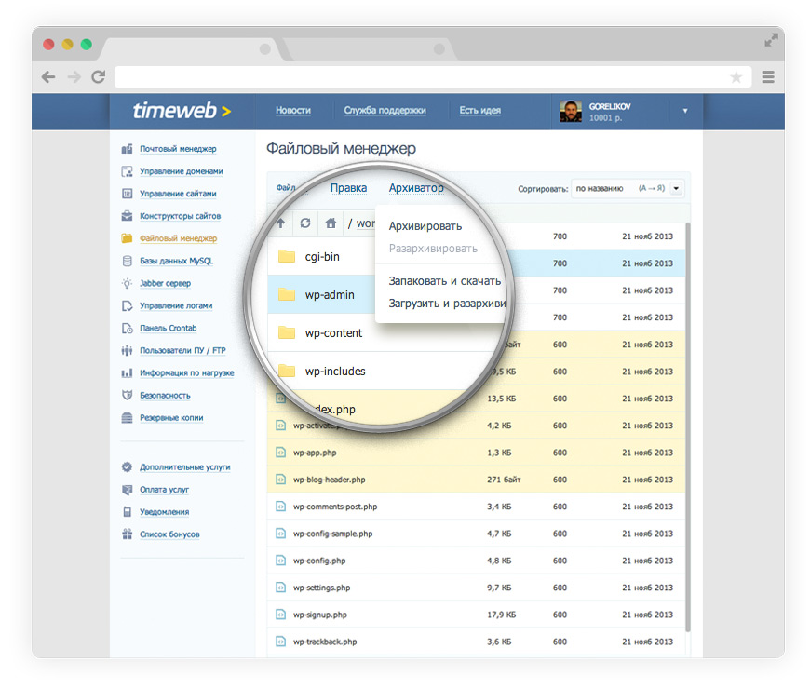This screenshot has width=810, height=689.
Task: Open Почтовый менеджер sidebar link
Action: pos(178,149)
